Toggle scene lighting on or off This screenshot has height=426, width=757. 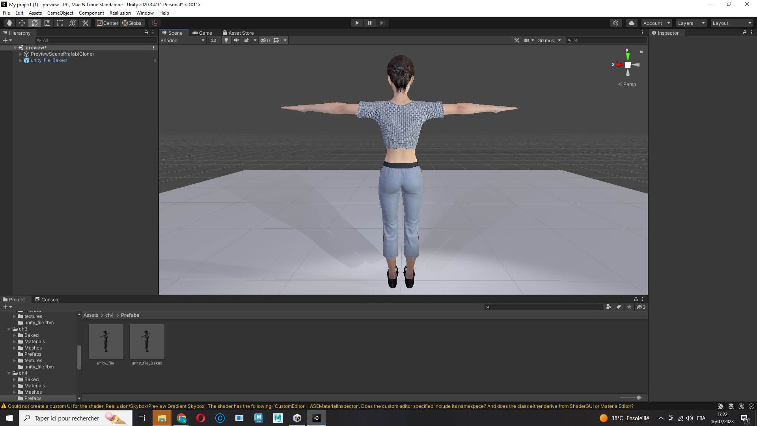pos(226,40)
